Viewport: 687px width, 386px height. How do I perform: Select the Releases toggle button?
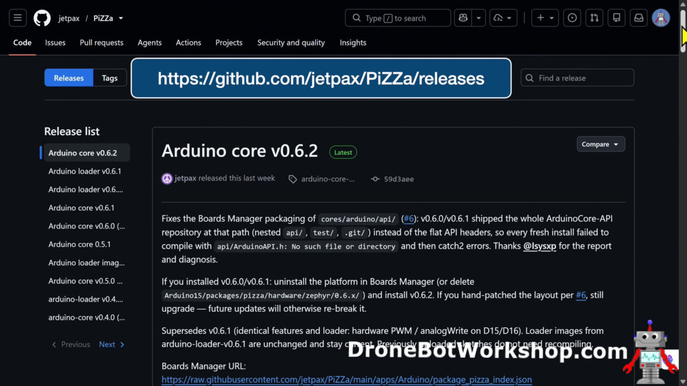(69, 78)
